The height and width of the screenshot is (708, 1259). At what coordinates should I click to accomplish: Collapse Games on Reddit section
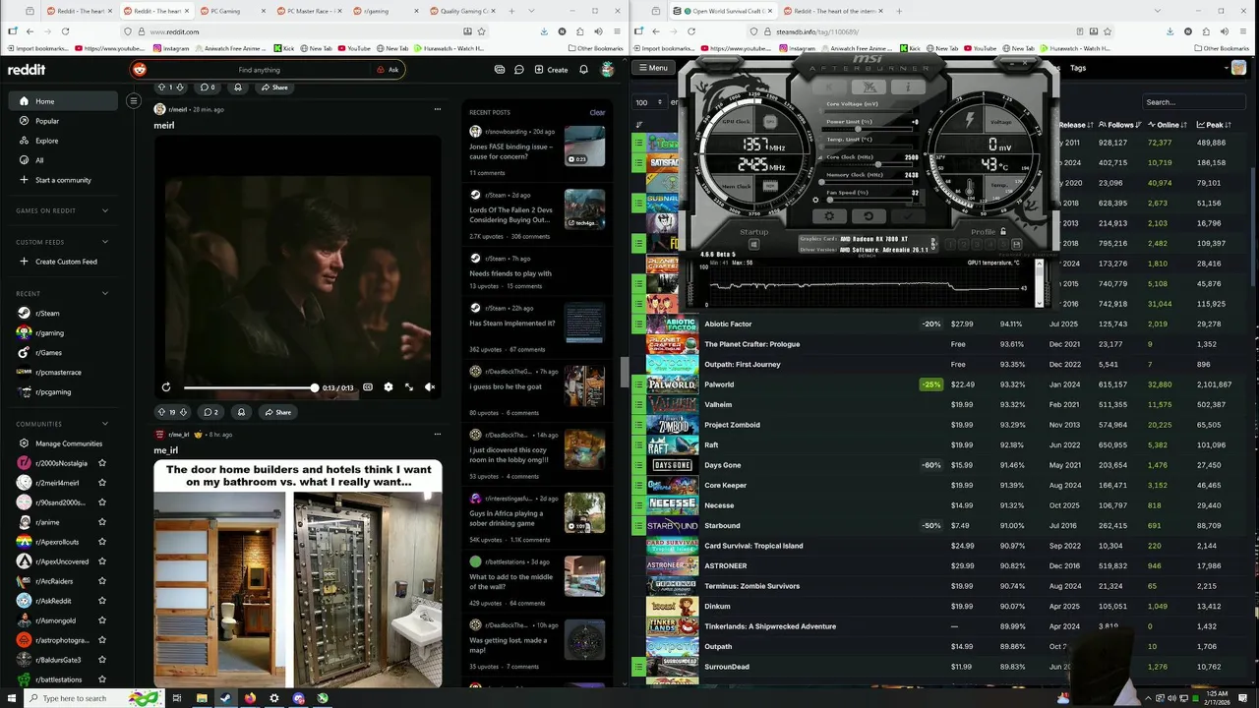[x=105, y=210]
